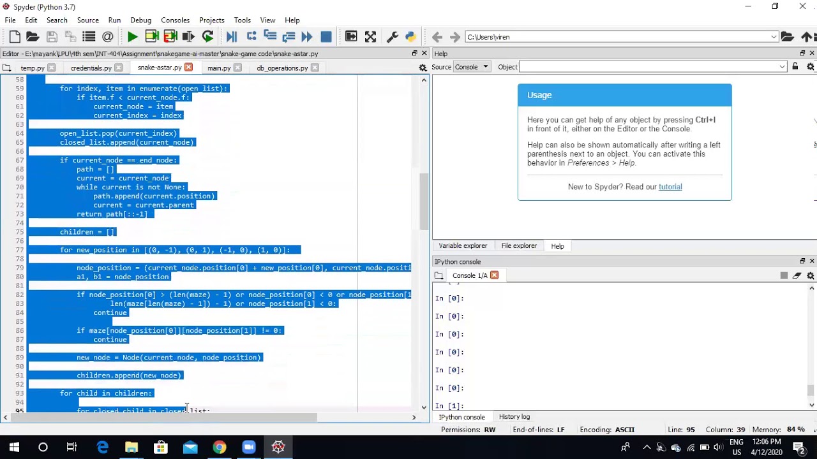Switch to credentials.py editor tab
The image size is (817, 459).
(x=91, y=68)
